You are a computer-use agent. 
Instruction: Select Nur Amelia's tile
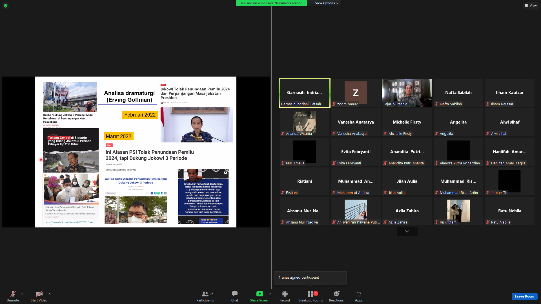pyautogui.click(x=304, y=152)
